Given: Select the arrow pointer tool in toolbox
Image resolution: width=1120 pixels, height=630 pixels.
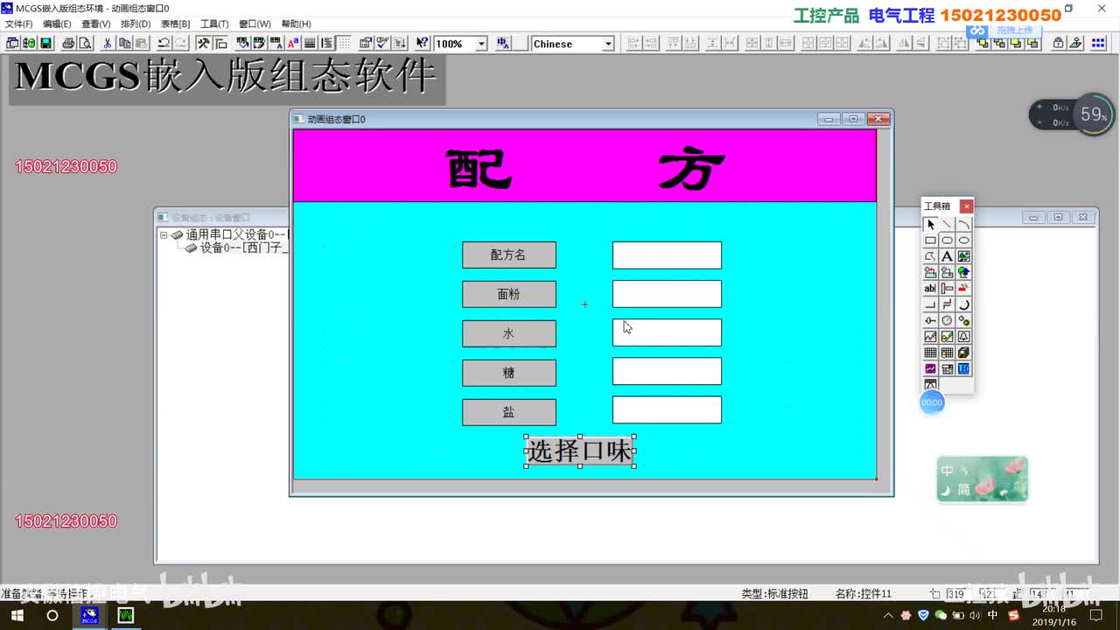Looking at the screenshot, I should [x=930, y=225].
